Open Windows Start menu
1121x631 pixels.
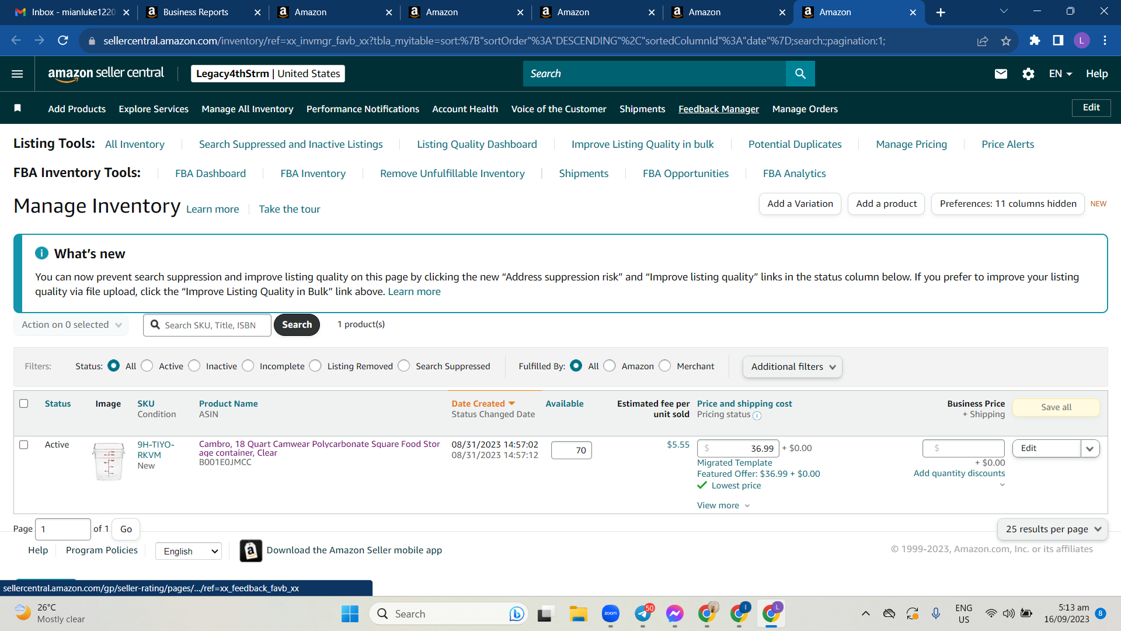click(x=350, y=613)
